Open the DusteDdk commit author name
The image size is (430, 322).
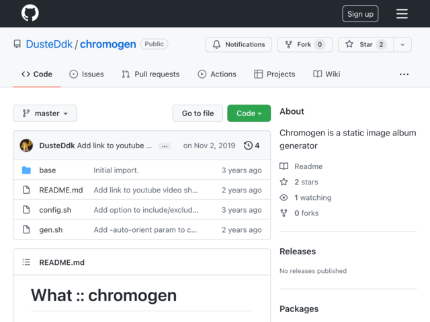pos(57,146)
